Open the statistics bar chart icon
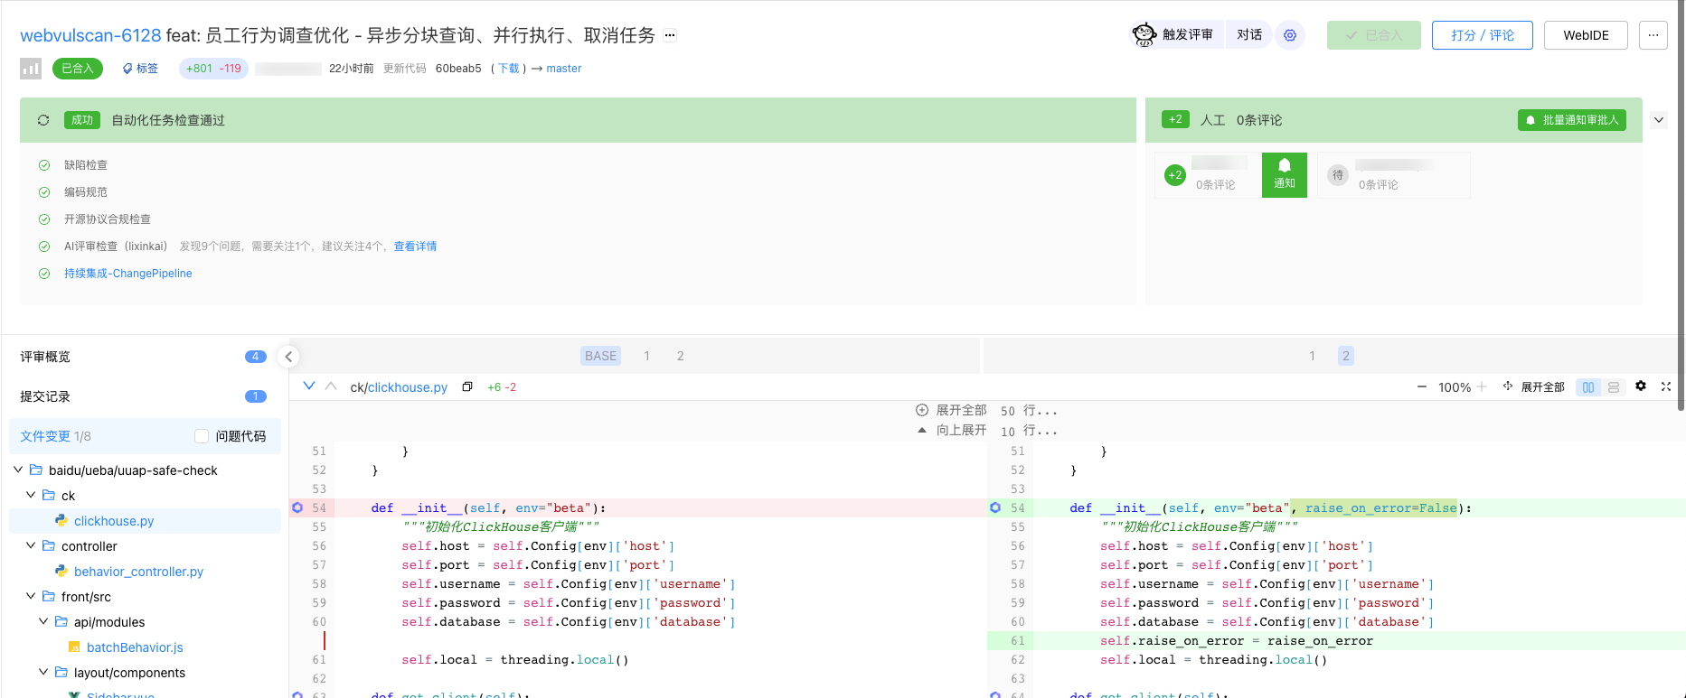This screenshot has width=1686, height=698. (31, 69)
